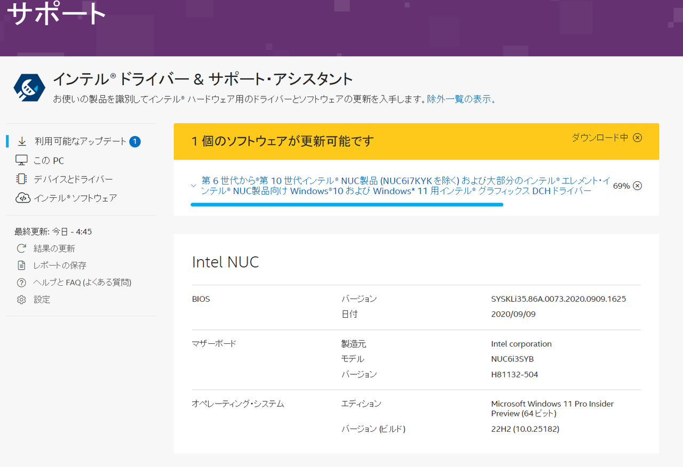Image resolution: width=683 pixels, height=467 pixels.
Task: Cancel the graphics driver download at 69%
Action: pyautogui.click(x=637, y=186)
